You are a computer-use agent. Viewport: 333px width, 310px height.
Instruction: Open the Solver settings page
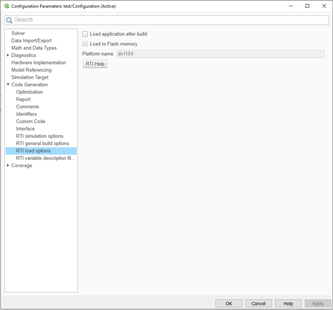(18, 33)
